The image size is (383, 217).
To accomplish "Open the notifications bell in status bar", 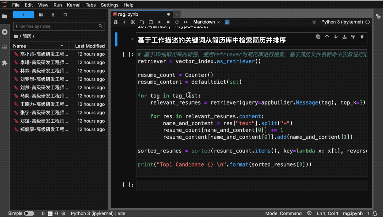I will 375,213.
